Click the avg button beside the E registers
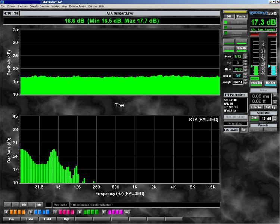This screenshot has height=224, width=280. 127,212
